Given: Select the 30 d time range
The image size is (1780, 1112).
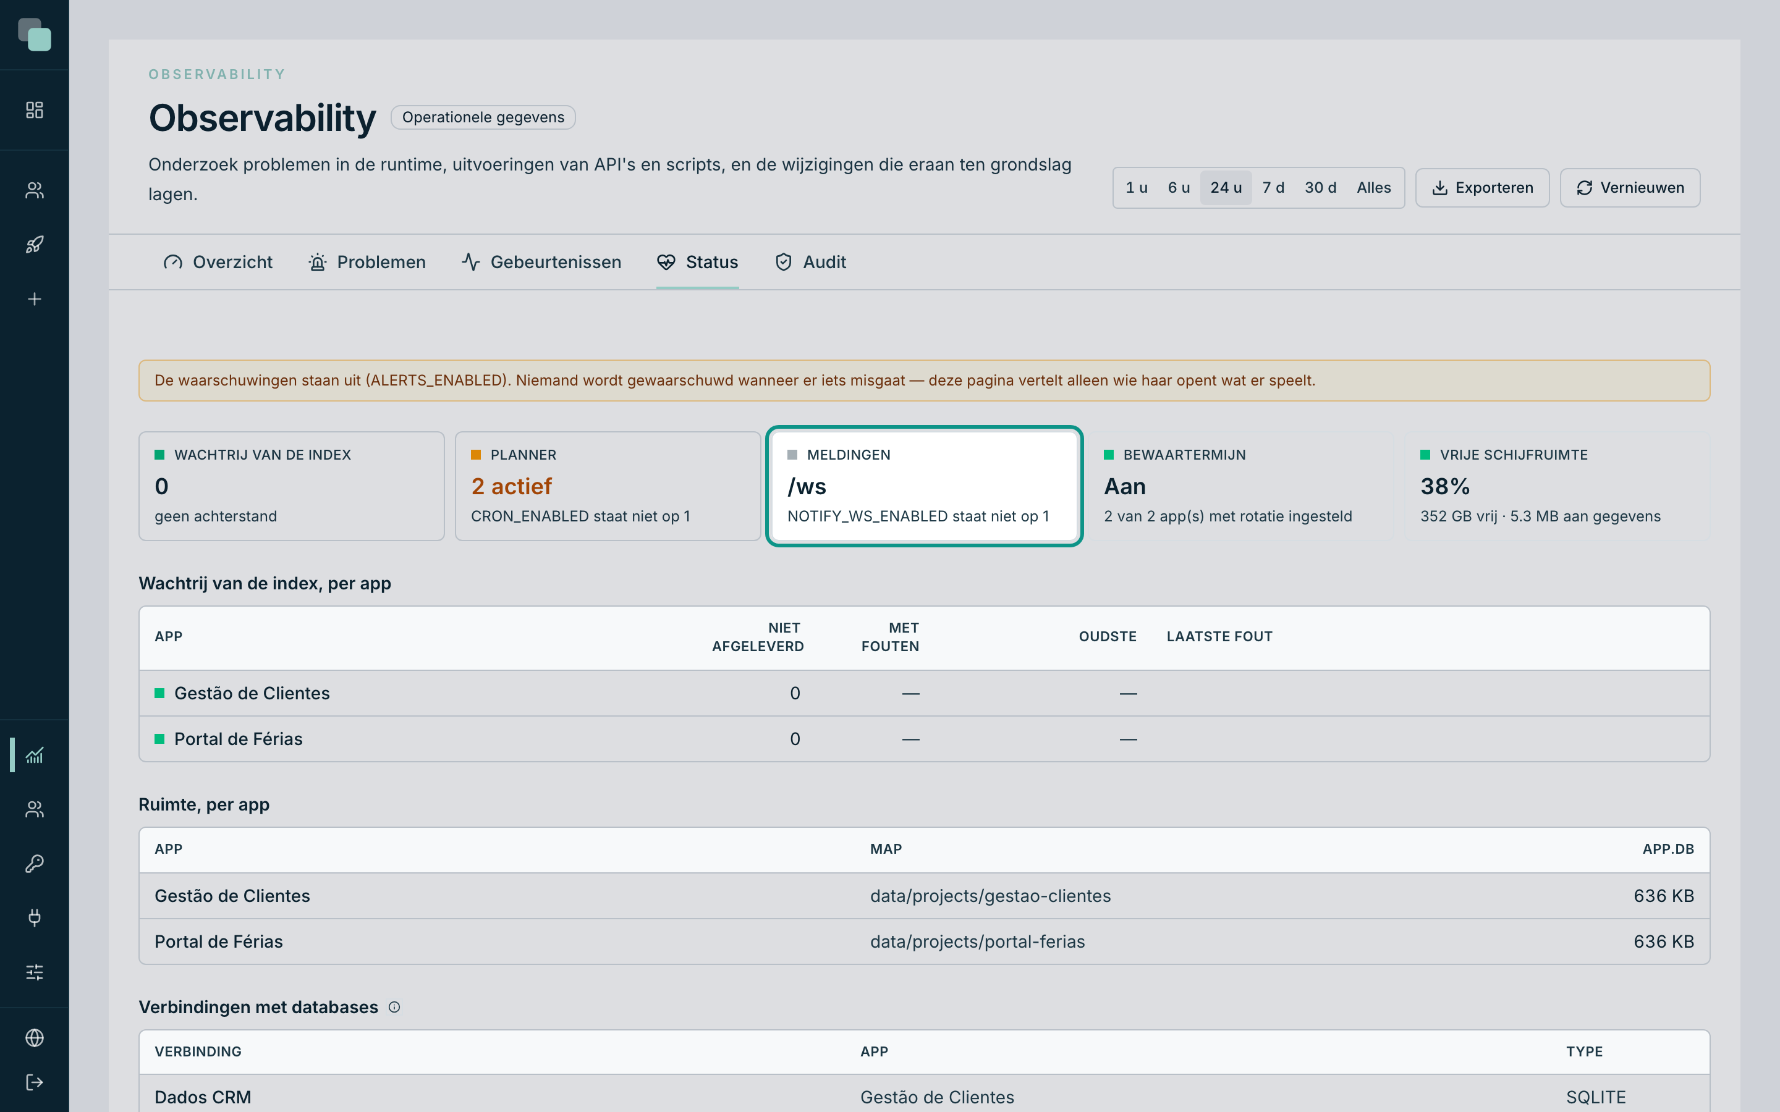Looking at the screenshot, I should pos(1320,188).
